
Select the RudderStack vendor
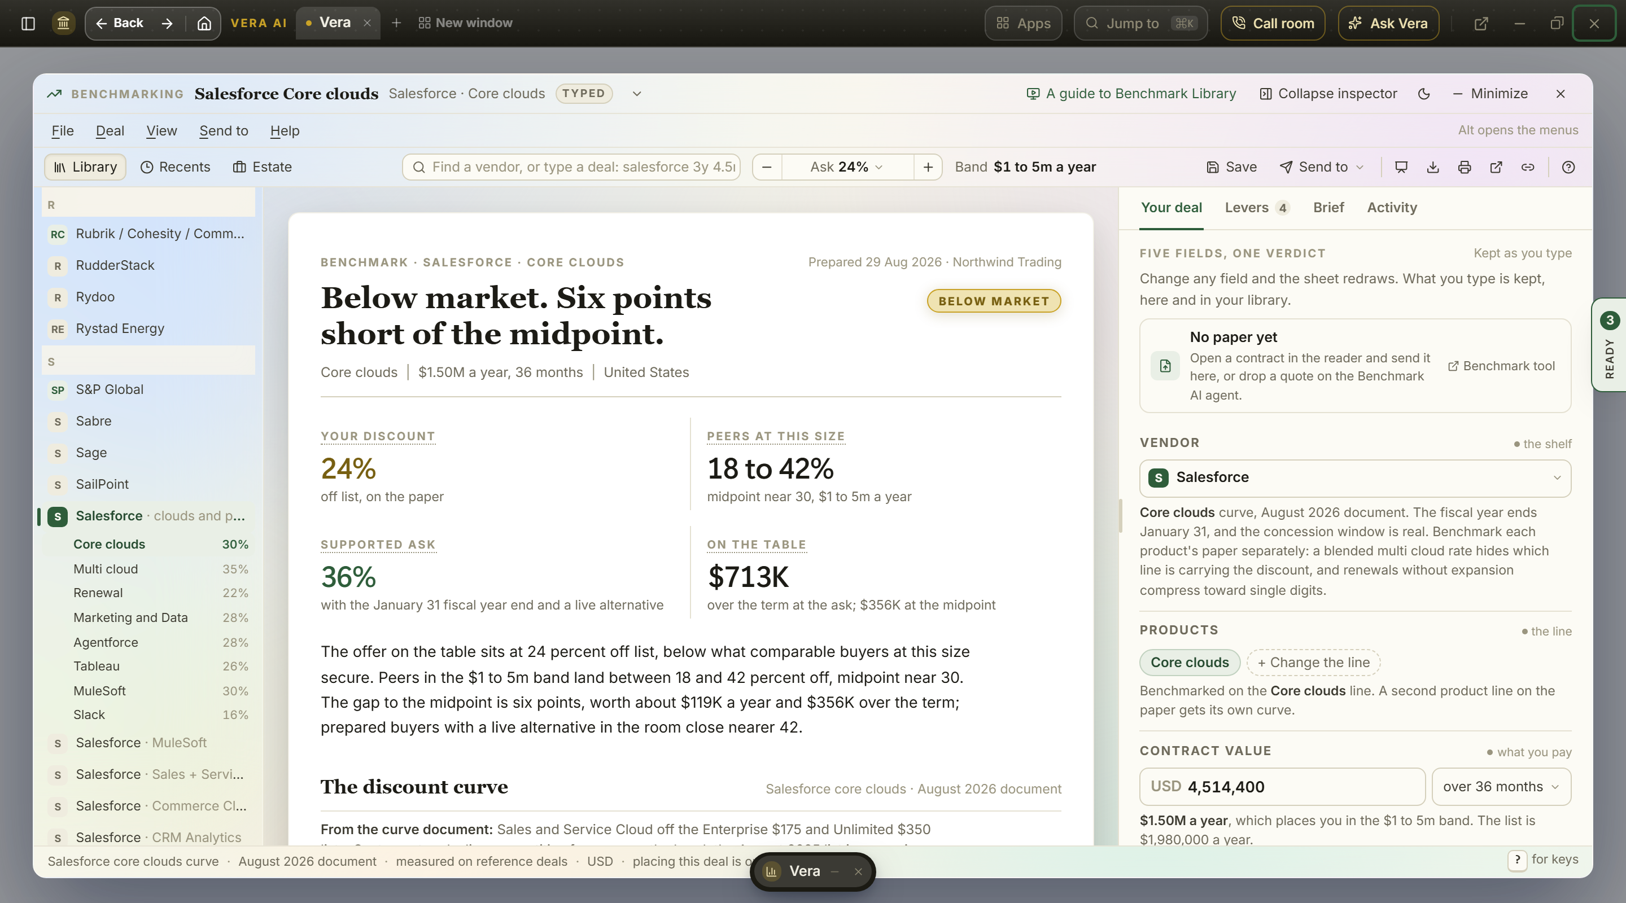coord(148,266)
